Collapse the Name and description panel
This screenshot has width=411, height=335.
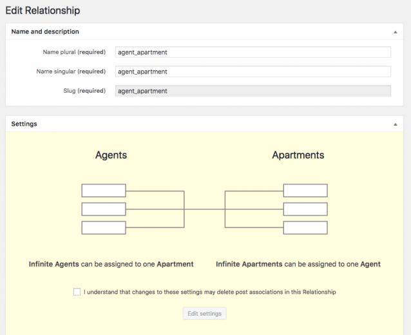[x=396, y=32]
